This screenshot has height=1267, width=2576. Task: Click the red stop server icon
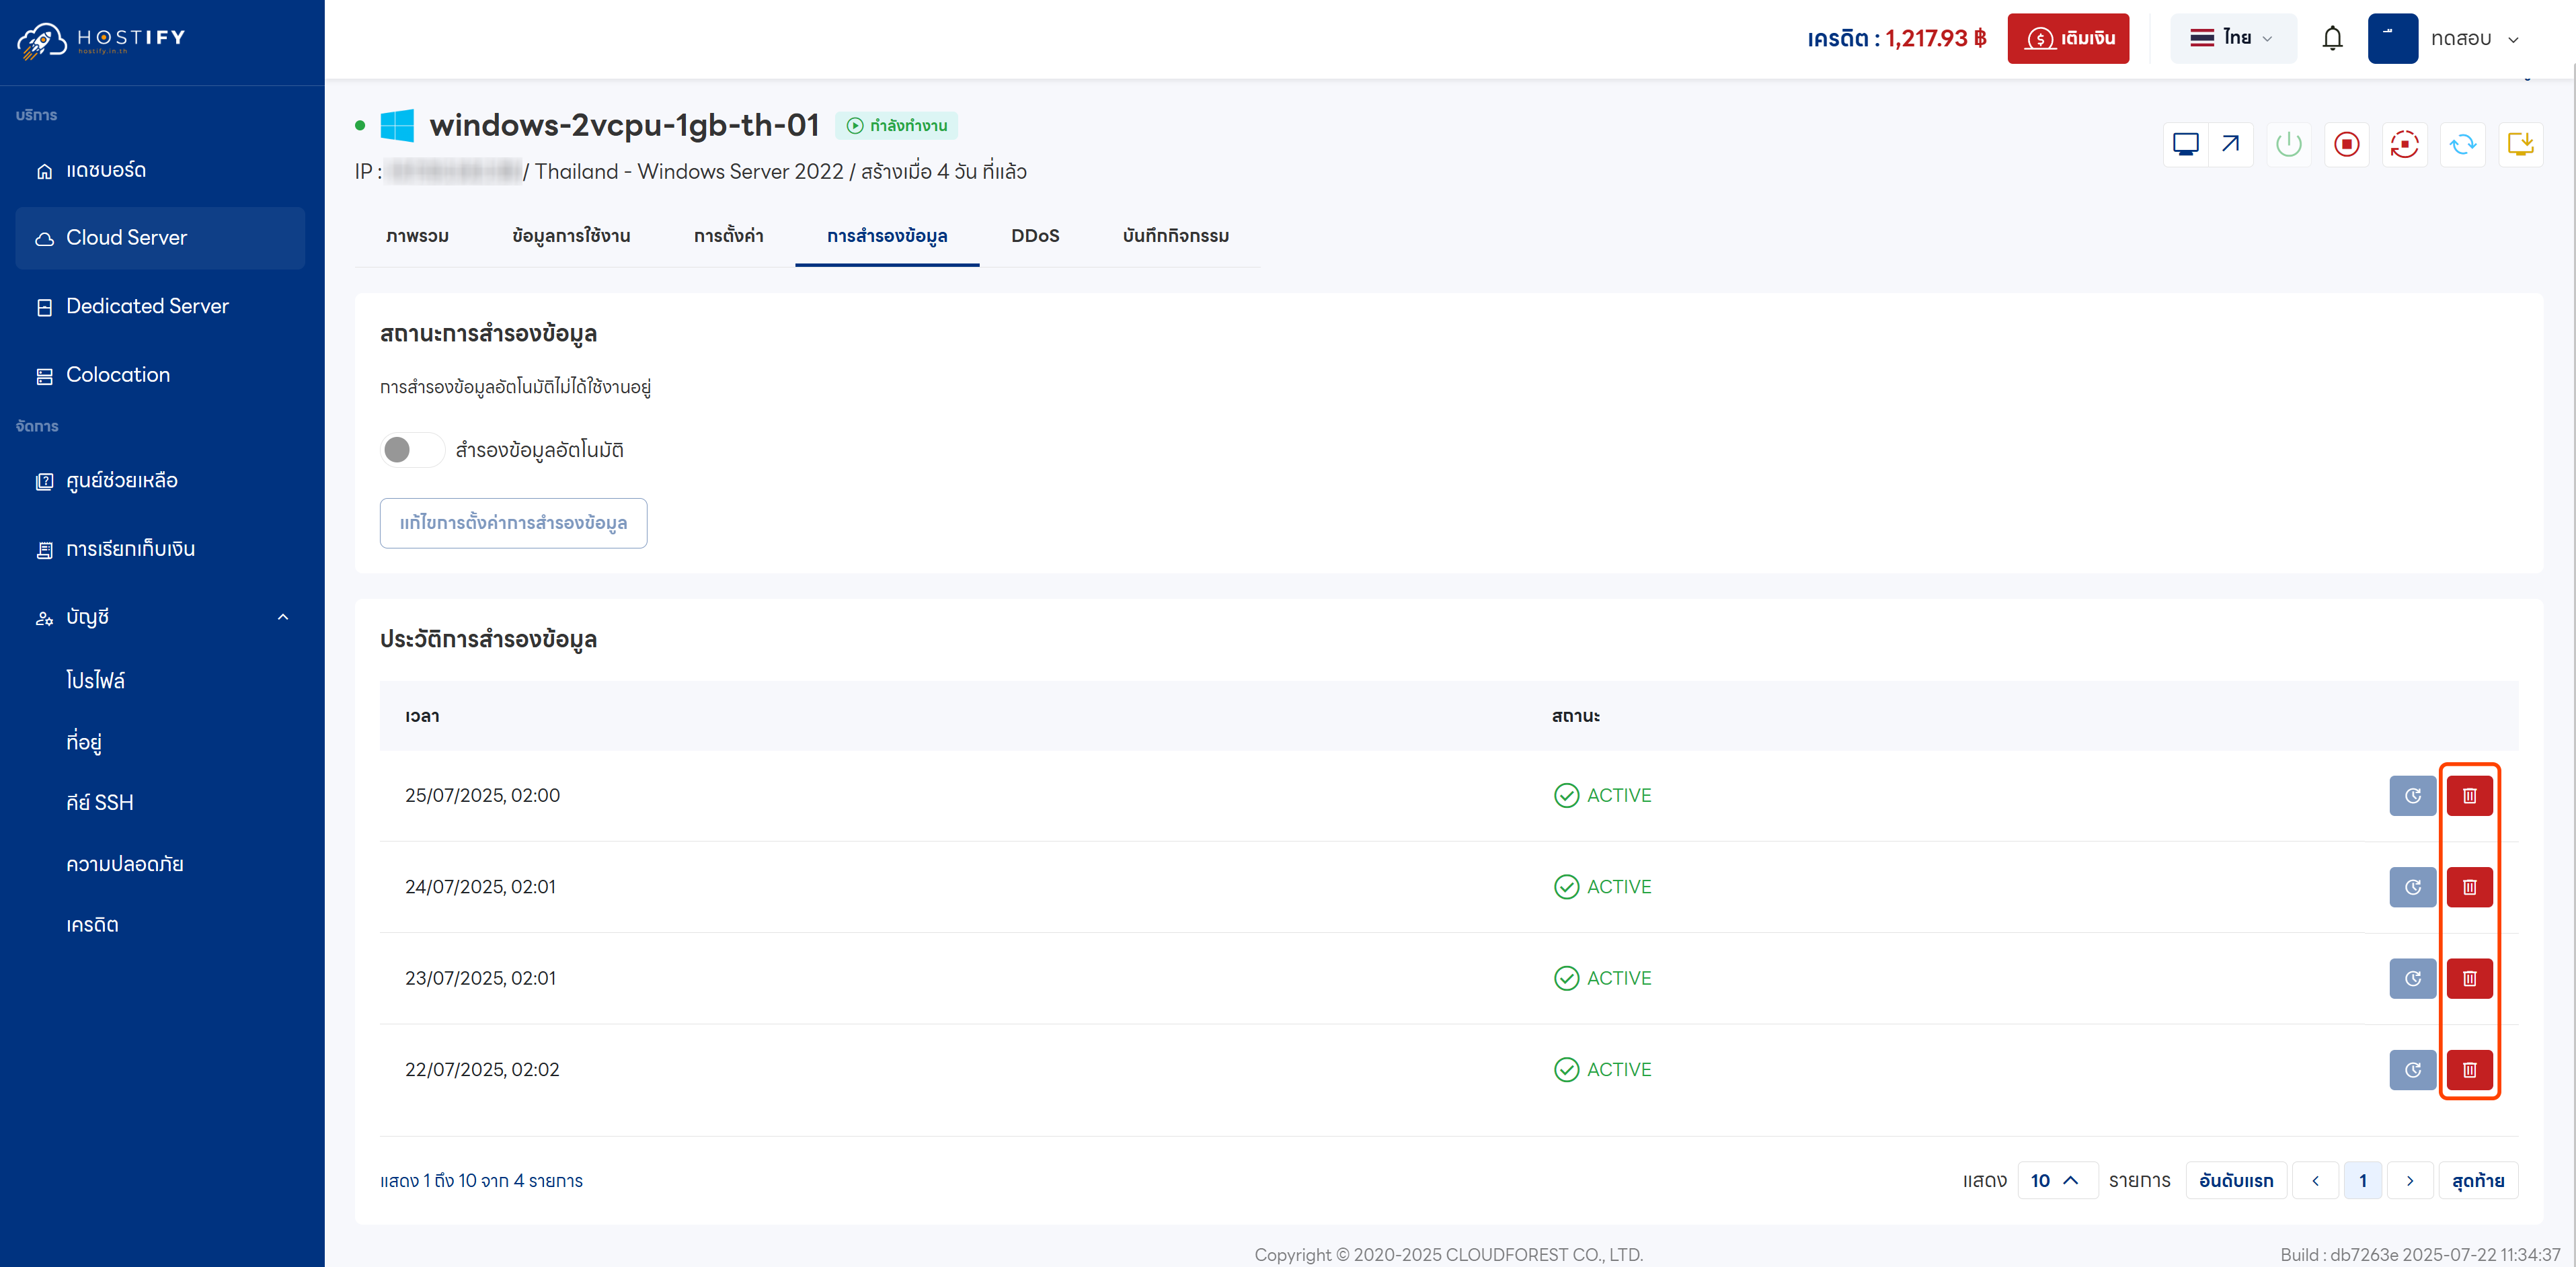tap(2346, 145)
